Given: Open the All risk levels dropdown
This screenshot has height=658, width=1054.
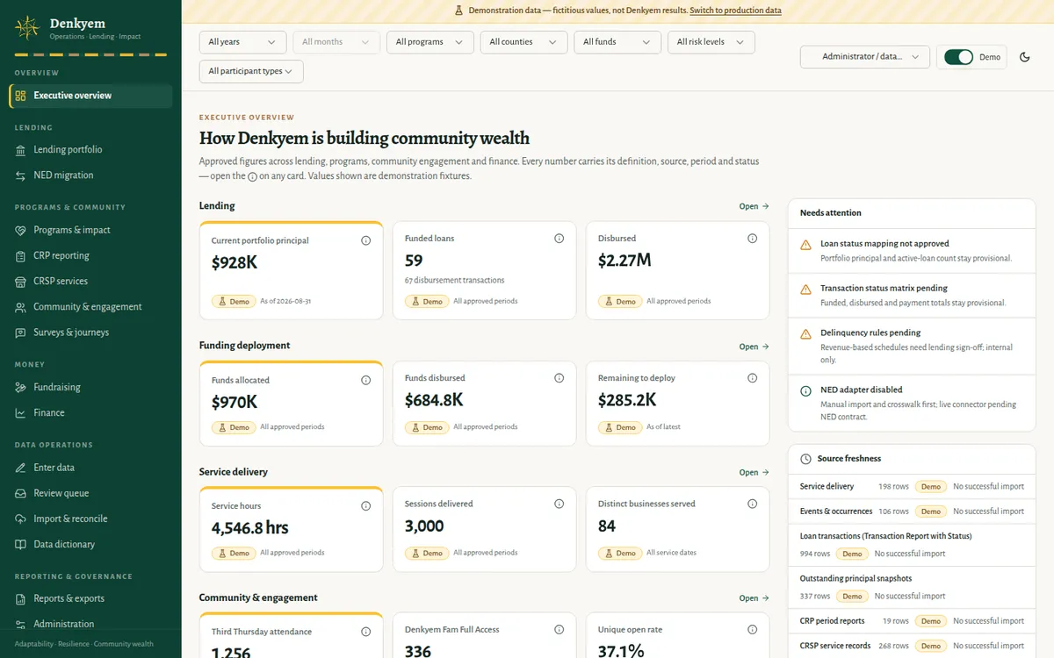Looking at the screenshot, I should (711, 42).
